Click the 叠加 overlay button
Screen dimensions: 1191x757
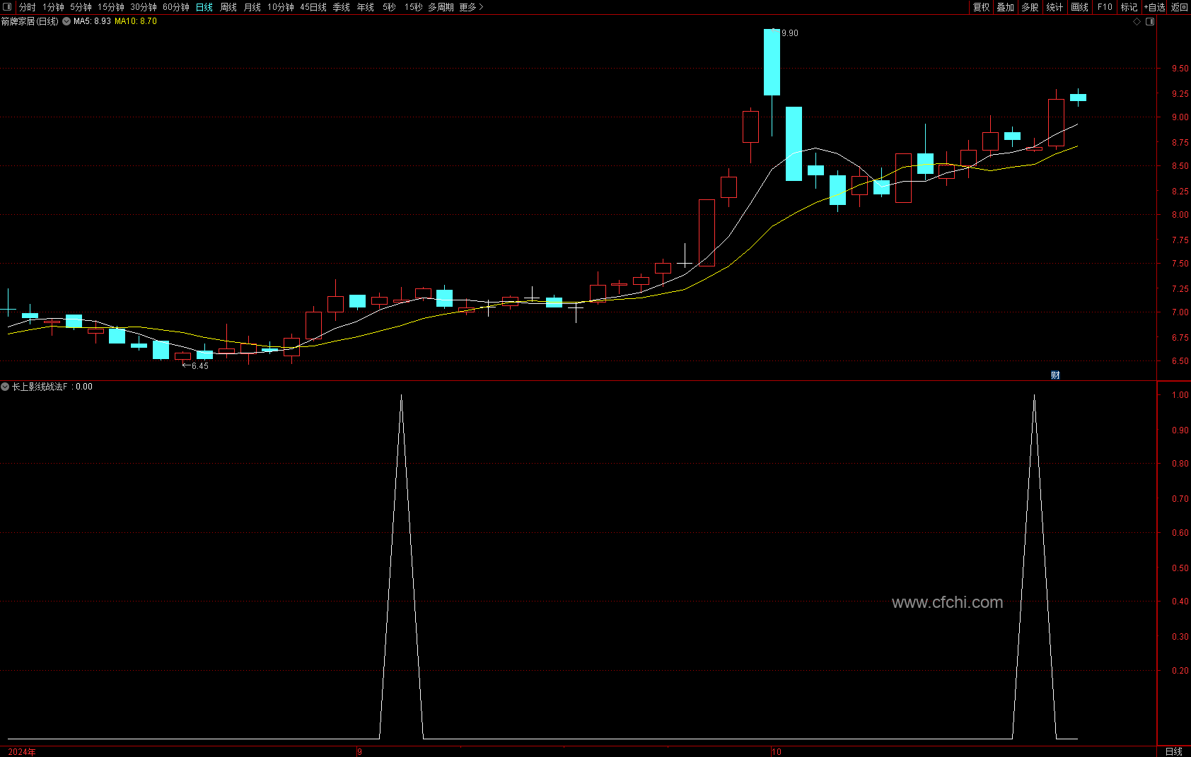(1006, 7)
